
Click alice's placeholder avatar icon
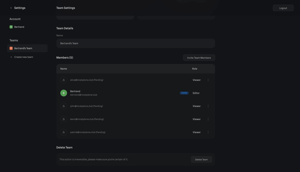(64, 80)
